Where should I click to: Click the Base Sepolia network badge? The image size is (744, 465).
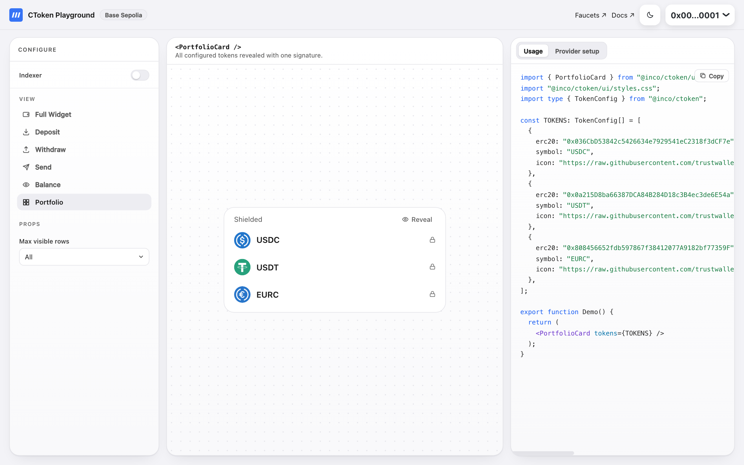123,15
